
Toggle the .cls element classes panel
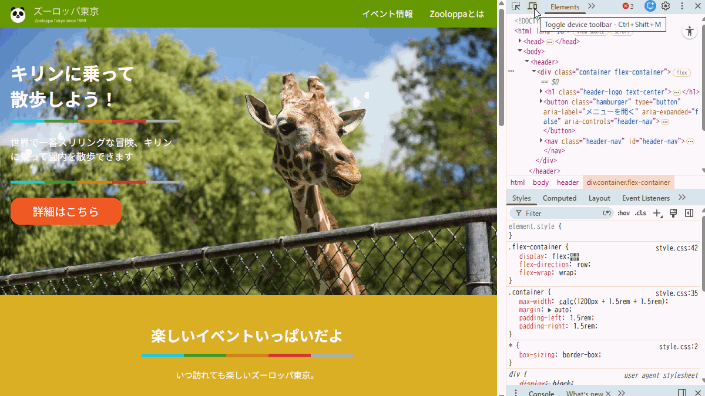tap(640, 214)
